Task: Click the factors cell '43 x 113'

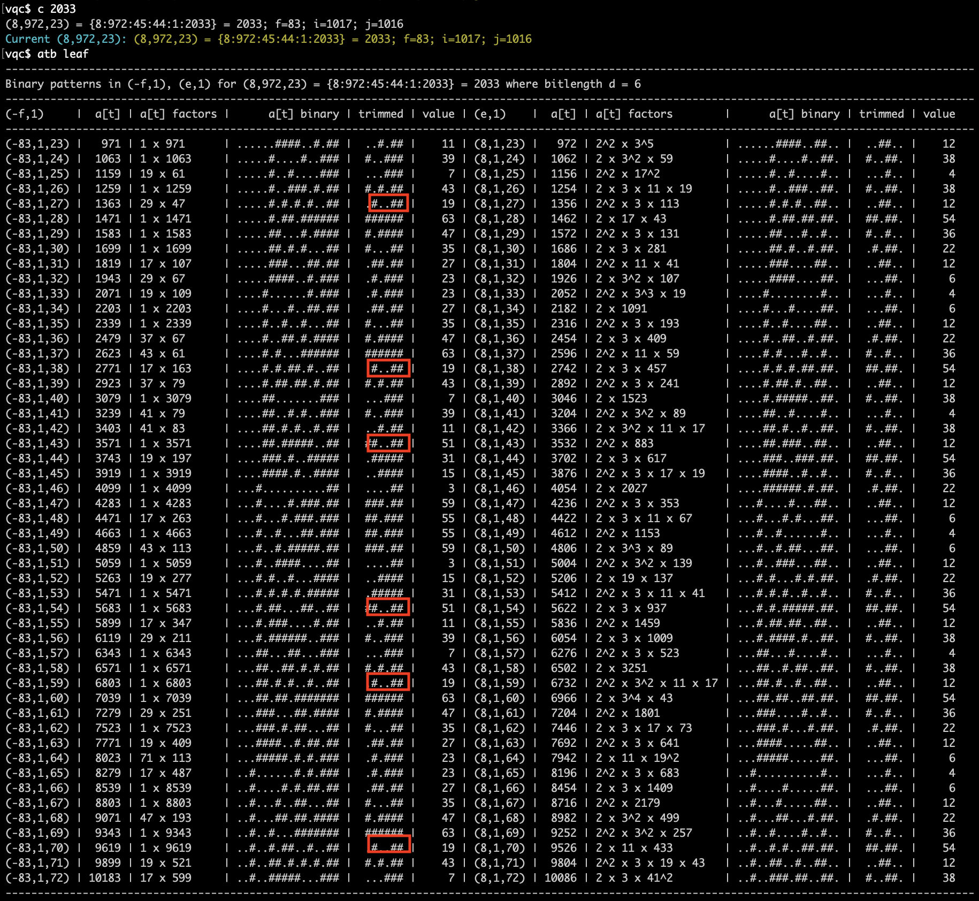Action: click(x=166, y=548)
